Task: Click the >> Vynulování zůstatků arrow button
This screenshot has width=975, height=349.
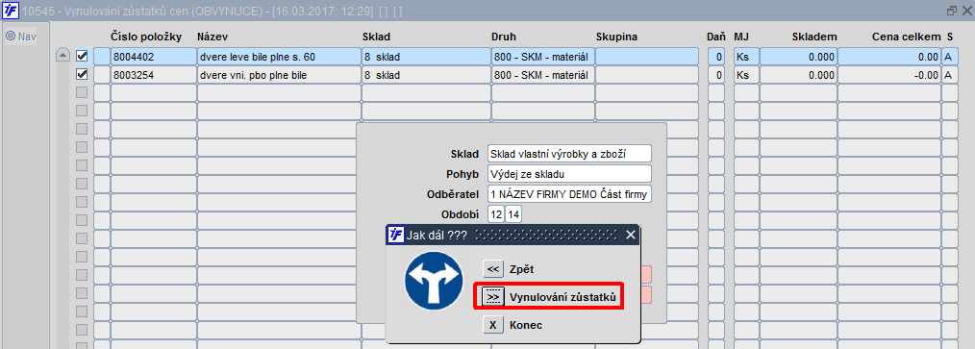Action: (x=493, y=297)
